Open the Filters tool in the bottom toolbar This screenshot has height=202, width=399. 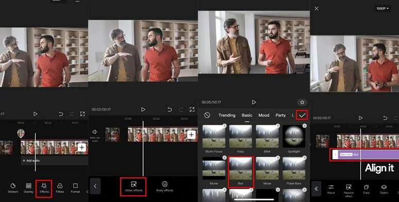click(x=60, y=188)
